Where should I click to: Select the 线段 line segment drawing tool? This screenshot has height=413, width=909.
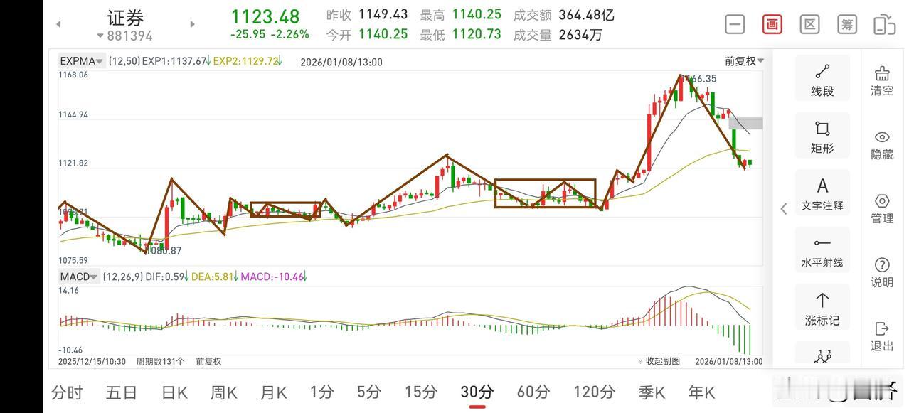point(822,77)
